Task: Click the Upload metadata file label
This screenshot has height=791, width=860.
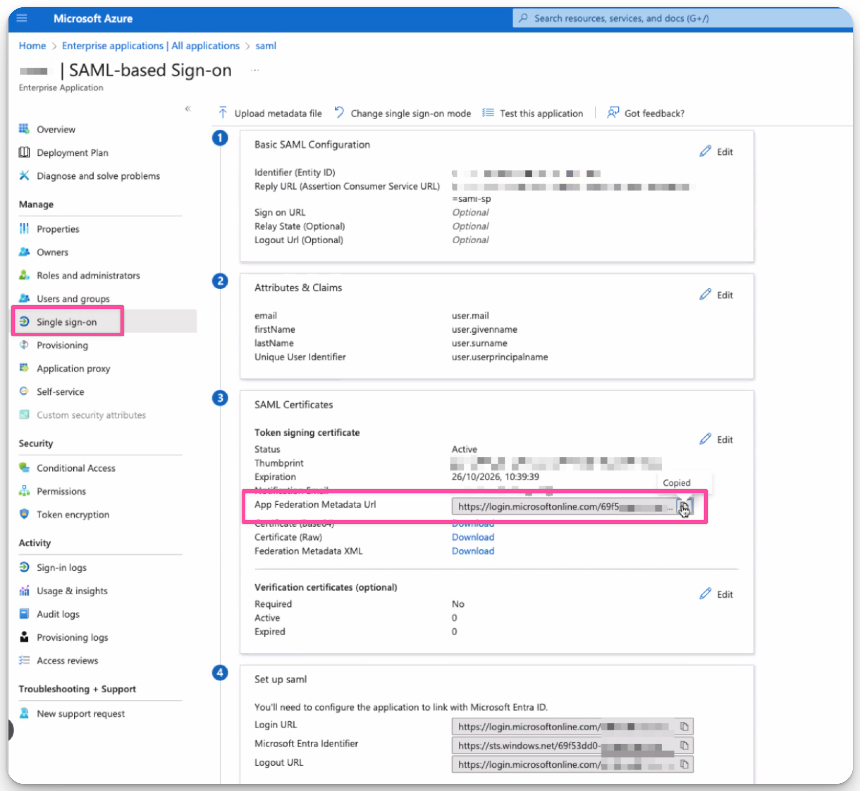Action: coord(278,114)
